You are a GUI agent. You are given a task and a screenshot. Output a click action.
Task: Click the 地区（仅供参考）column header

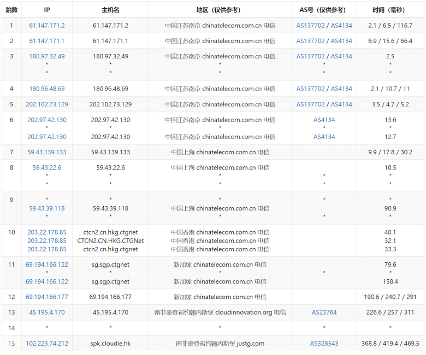point(220,10)
